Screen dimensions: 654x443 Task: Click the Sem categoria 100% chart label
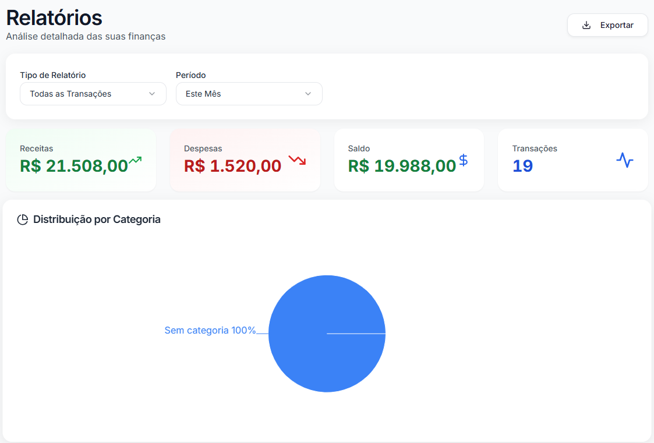pos(210,330)
